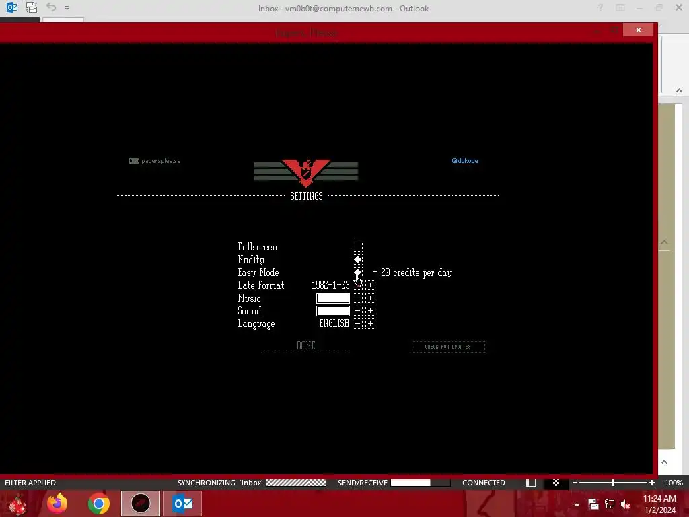Raise Music volume with its plus button

pyautogui.click(x=370, y=298)
